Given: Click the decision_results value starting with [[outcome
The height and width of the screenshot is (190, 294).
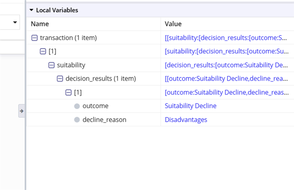Looking at the screenshot, I should point(226,79).
